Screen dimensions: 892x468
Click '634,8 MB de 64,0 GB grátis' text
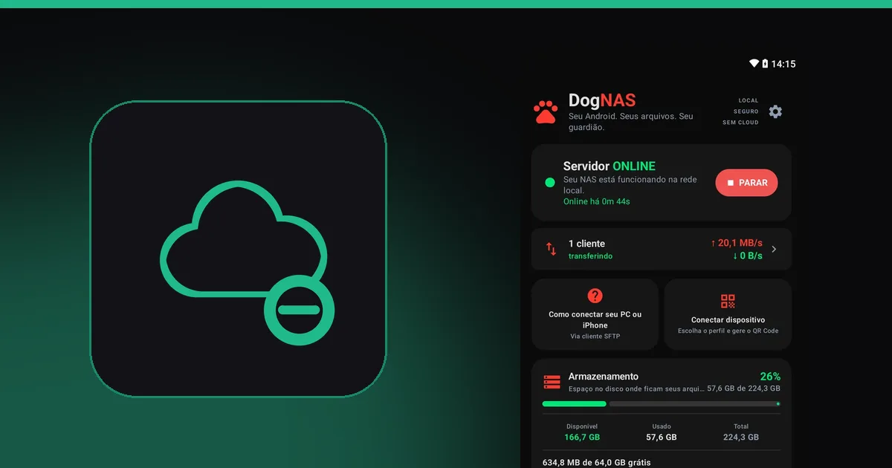tap(597, 463)
